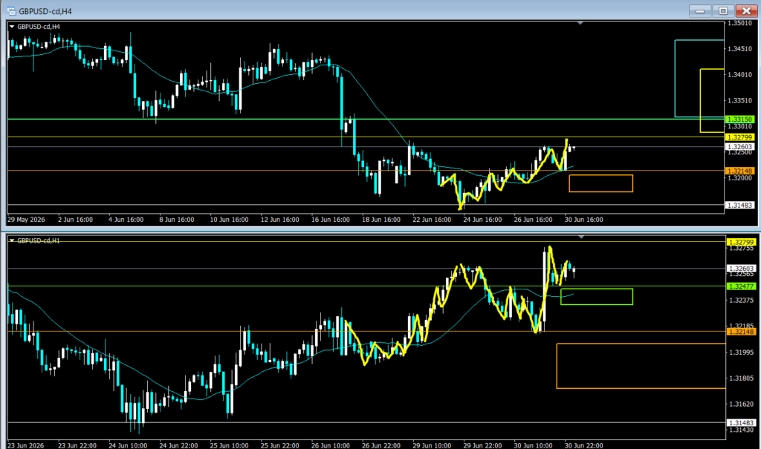Click the 1.31620 price scale value
The image size is (761, 449).
click(x=742, y=404)
